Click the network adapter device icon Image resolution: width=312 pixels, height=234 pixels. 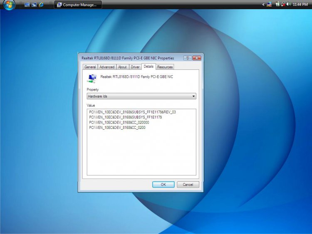pyautogui.click(x=92, y=78)
